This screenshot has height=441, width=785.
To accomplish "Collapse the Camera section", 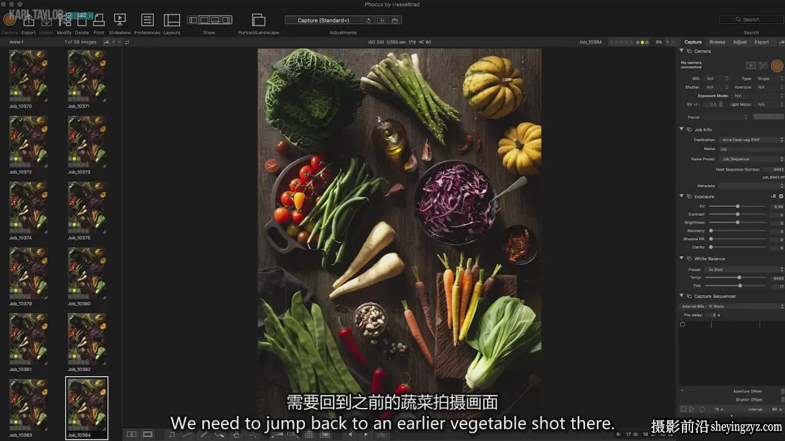I will [681, 51].
